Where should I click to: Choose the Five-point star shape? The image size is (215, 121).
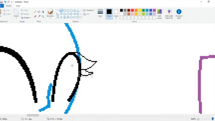click(x=64, y=17)
